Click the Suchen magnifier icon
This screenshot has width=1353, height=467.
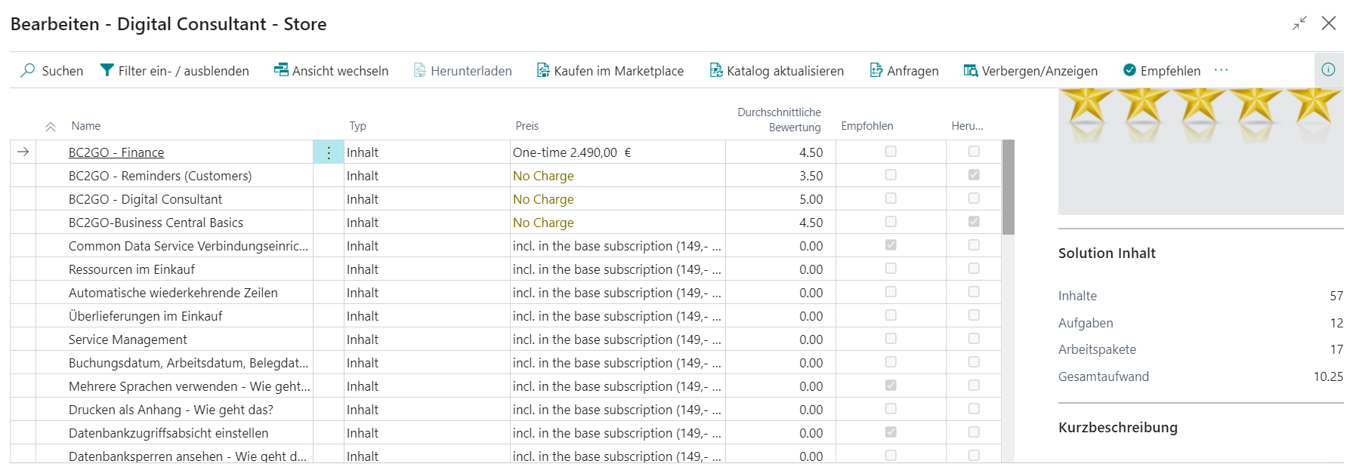coord(28,70)
